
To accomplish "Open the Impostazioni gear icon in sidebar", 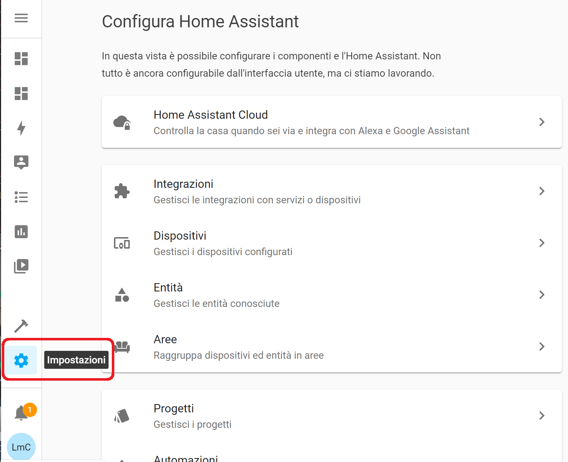I will pyautogui.click(x=21, y=360).
